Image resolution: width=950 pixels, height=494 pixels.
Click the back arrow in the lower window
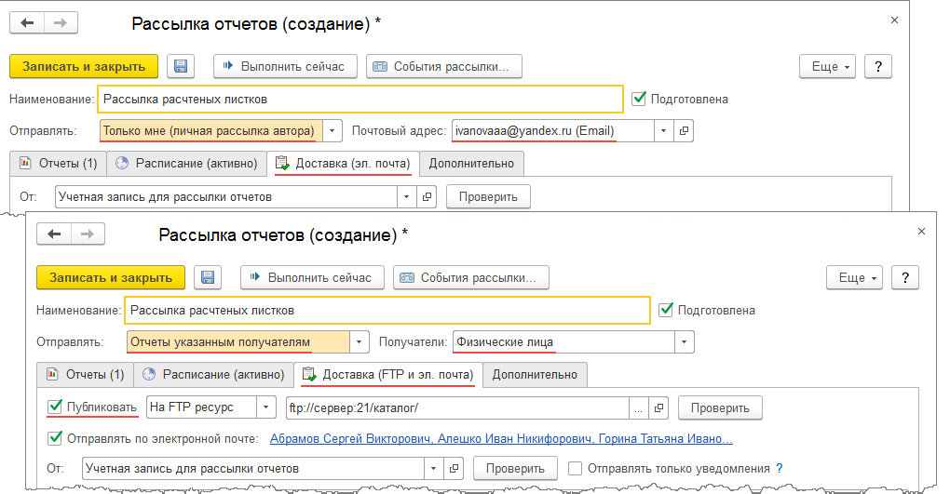point(55,234)
